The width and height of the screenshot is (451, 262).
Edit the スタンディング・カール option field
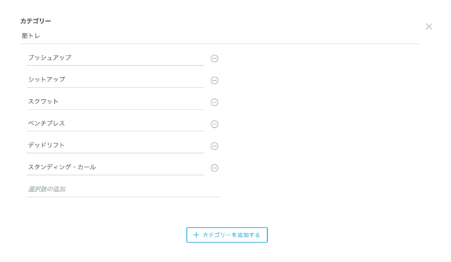(x=116, y=167)
